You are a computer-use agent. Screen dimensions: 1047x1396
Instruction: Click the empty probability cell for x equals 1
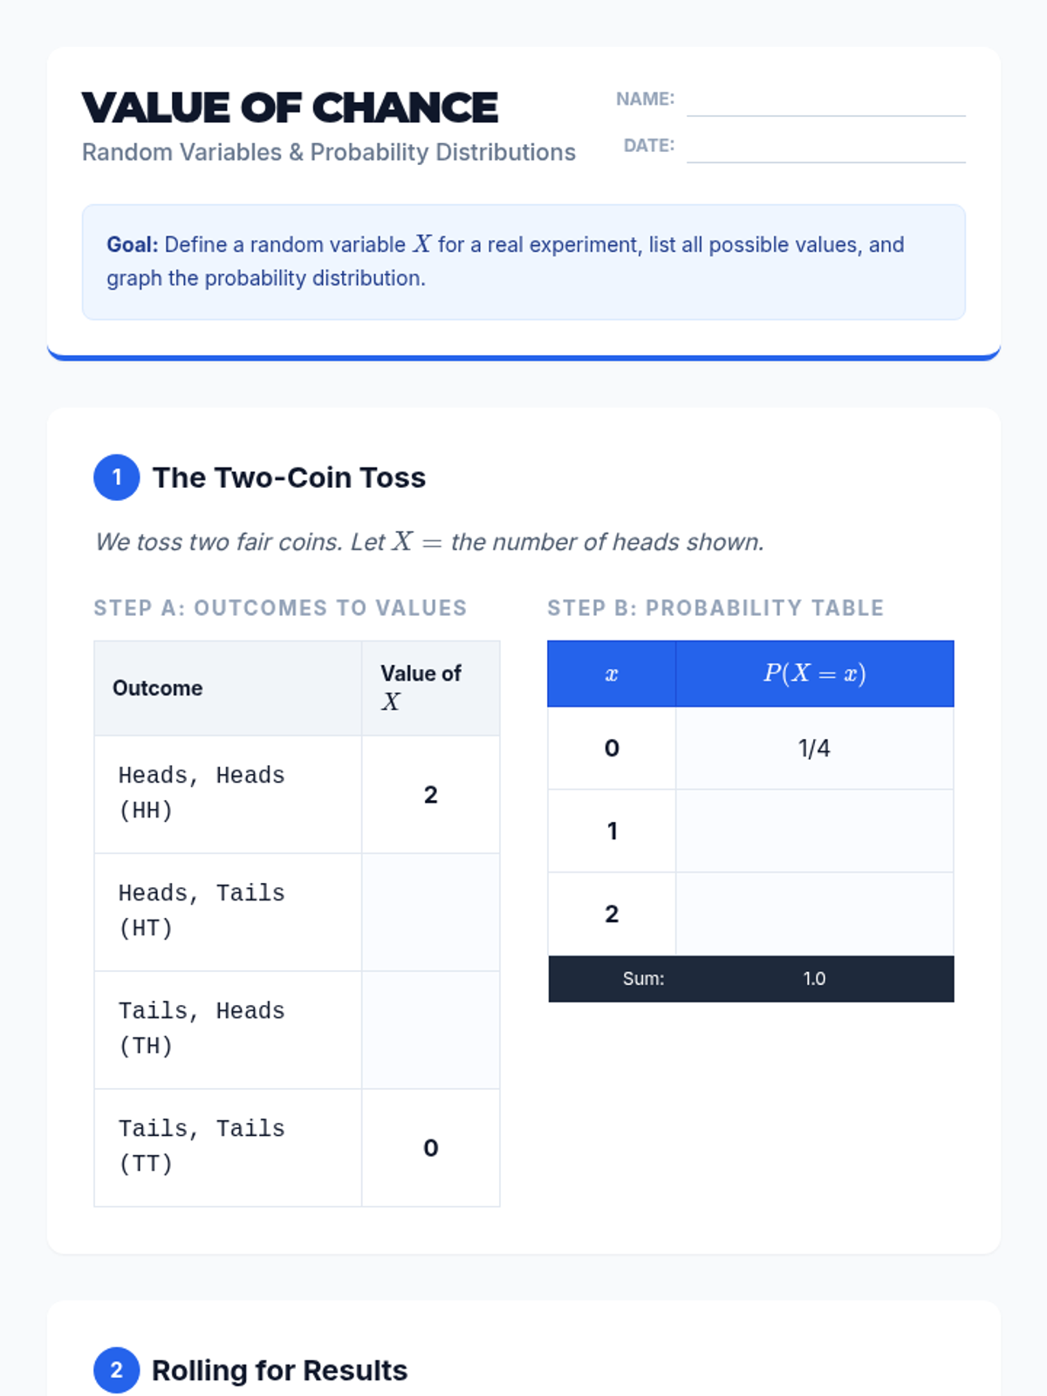(814, 831)
